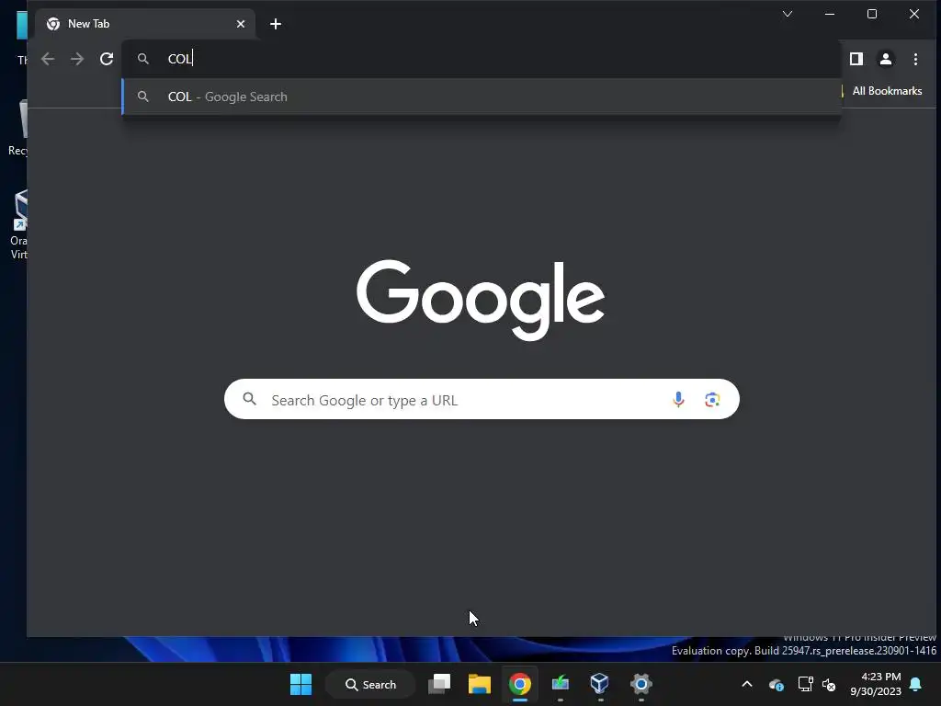Image resolution: width=941 pixels, height=706 pixels.
Task: Click in the address bar with COL
Action: tap(482, 59)
